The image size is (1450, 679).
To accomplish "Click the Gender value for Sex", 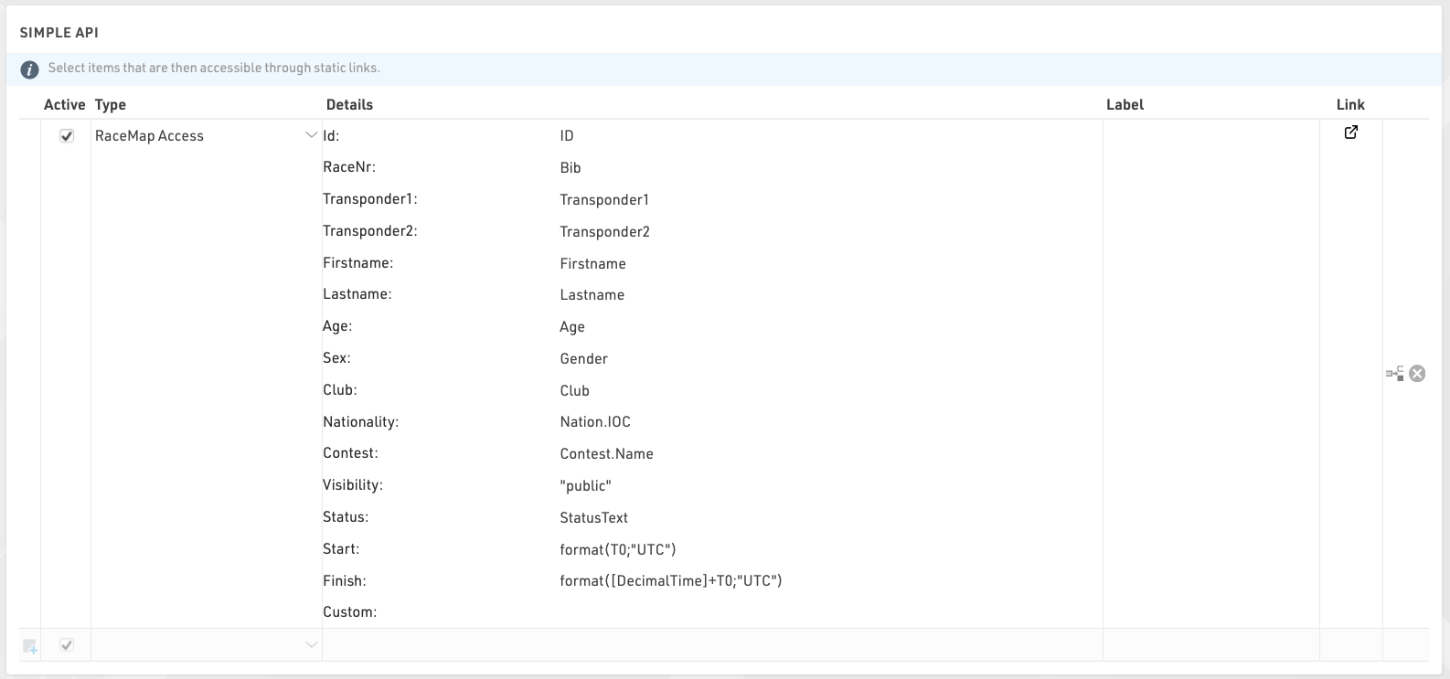I will (x=583, y=359).
